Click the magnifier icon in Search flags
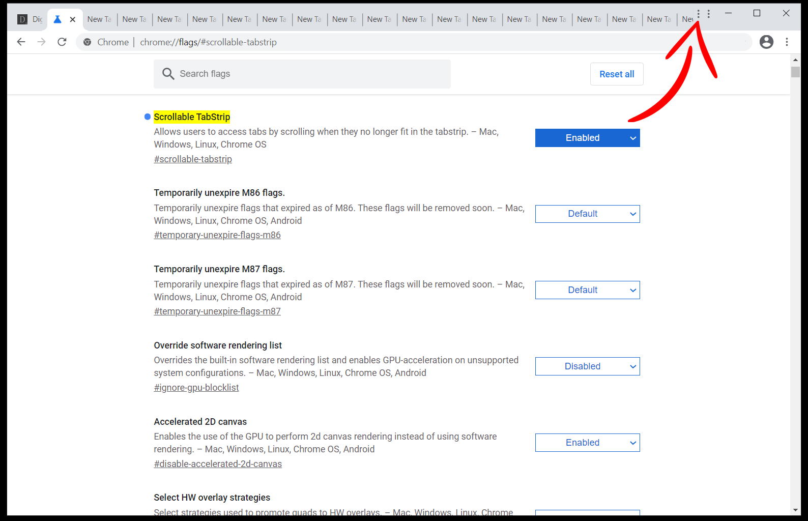The width and height of the screenshot is (808, 521). [x=168, y=74]
